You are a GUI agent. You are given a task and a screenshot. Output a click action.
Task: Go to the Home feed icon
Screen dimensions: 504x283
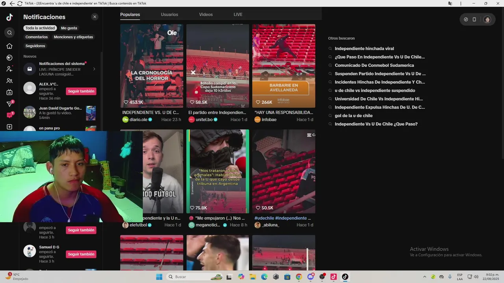pos(9,46)
